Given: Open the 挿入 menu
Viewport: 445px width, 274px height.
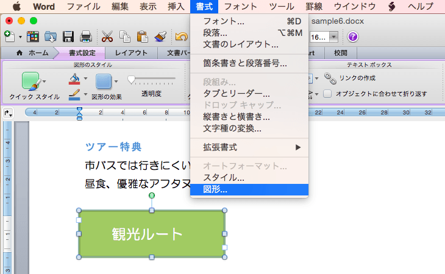Looking at the screenshot, I should 176,6.
